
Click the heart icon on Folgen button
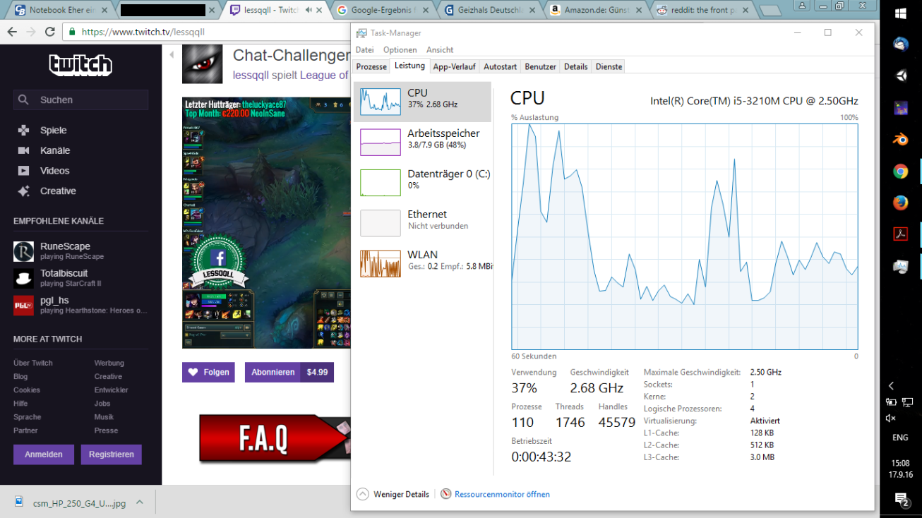point(193,372)
